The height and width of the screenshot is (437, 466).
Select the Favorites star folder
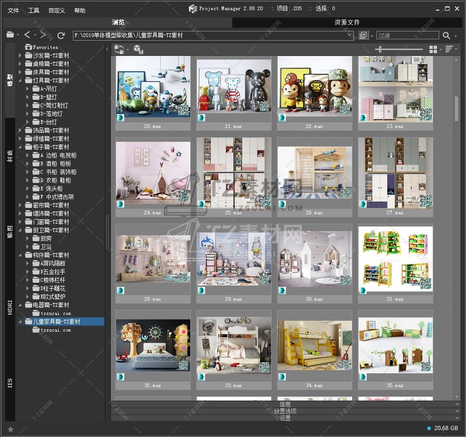(x=42, y=47)
